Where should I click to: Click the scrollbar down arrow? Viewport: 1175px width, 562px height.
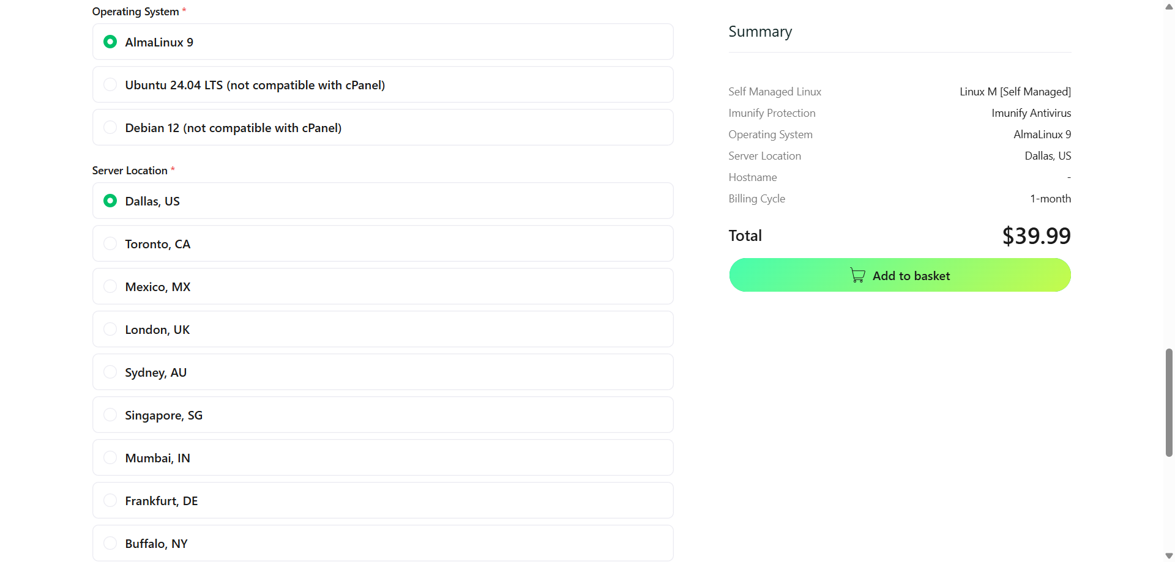(1169, 556)
